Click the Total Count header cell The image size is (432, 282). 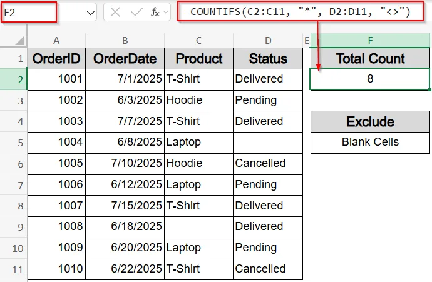(370, 58)
